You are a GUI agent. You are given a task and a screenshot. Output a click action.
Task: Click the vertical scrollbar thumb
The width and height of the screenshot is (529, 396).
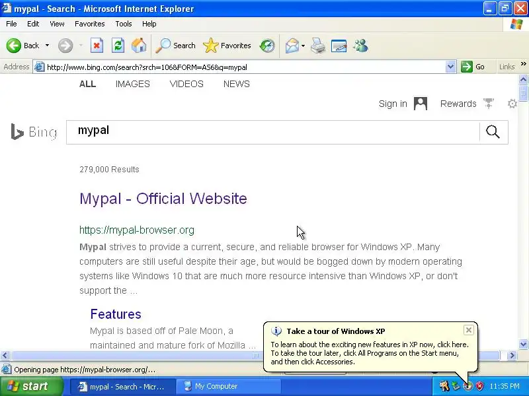tap(523, 93)
